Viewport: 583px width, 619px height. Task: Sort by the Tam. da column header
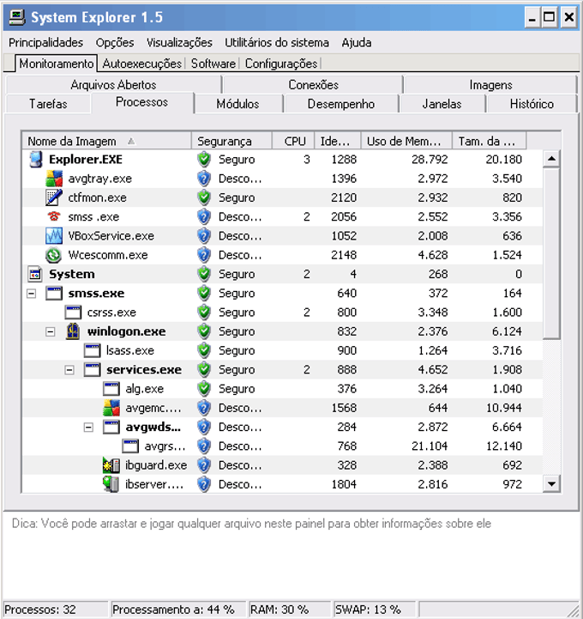click(x=490, y=141)
